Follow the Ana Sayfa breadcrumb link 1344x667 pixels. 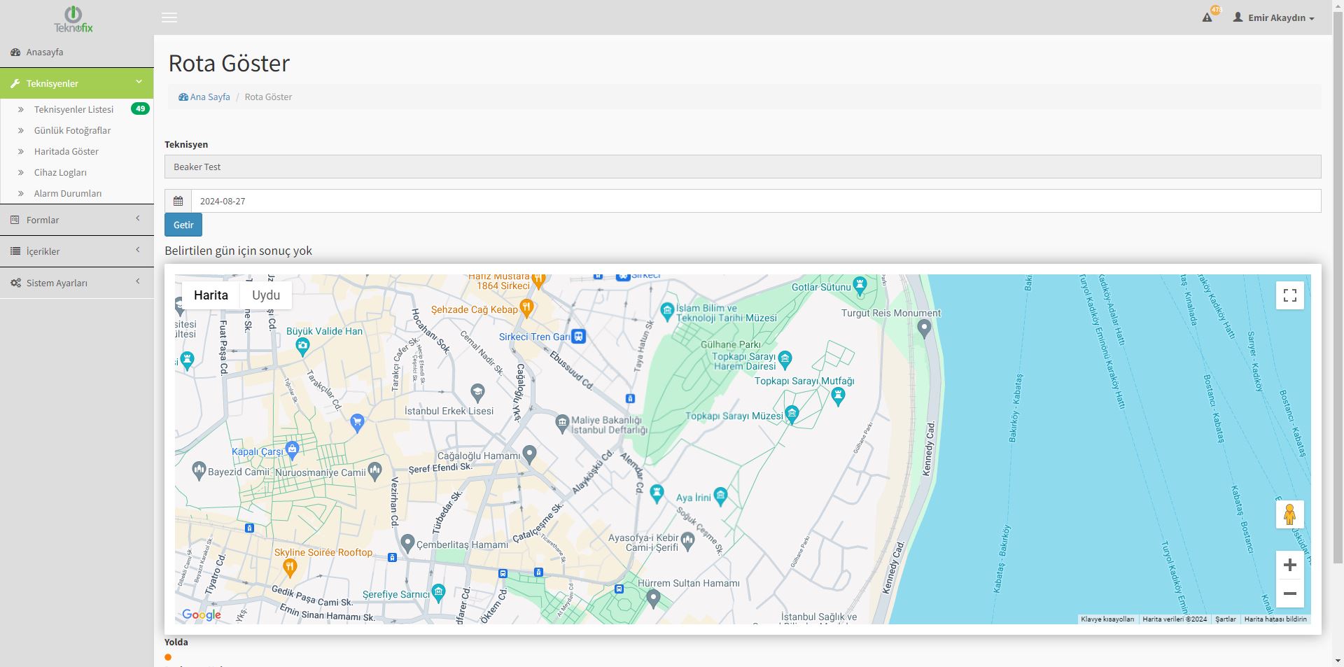coord(209,97)
